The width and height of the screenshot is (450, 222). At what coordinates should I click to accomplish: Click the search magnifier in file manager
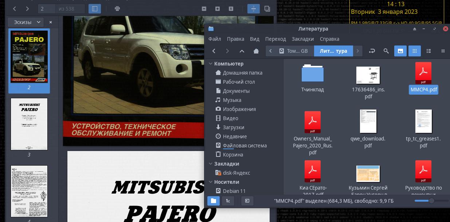tap(386, 51)
